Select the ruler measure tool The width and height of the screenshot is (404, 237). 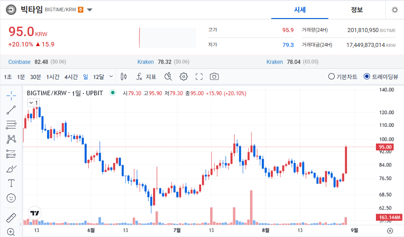coord(11,218)
